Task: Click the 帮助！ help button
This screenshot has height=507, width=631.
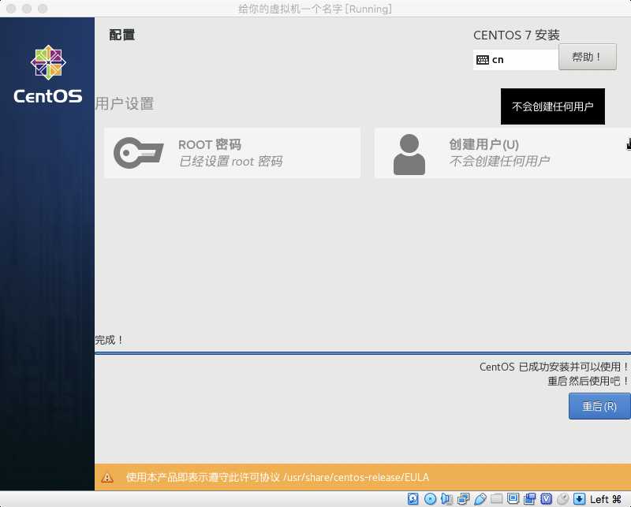Action: (588, 57)
